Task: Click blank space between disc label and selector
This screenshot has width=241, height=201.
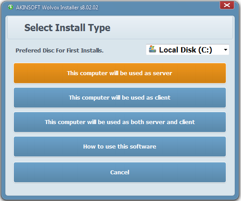Action: click(125, 50)
